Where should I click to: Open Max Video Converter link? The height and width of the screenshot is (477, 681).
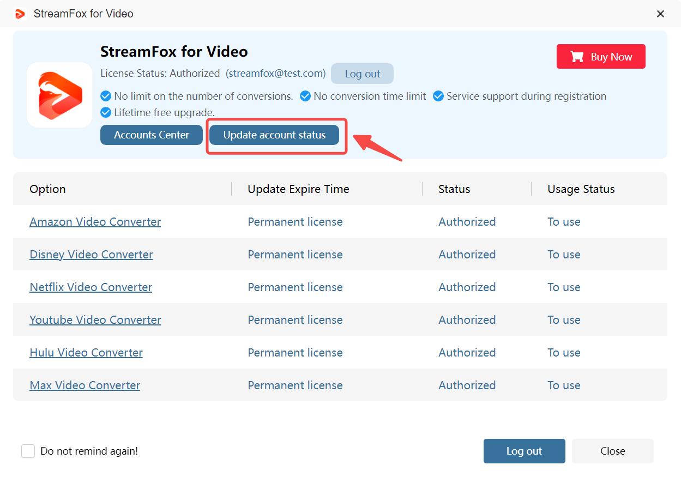[85, 385]
